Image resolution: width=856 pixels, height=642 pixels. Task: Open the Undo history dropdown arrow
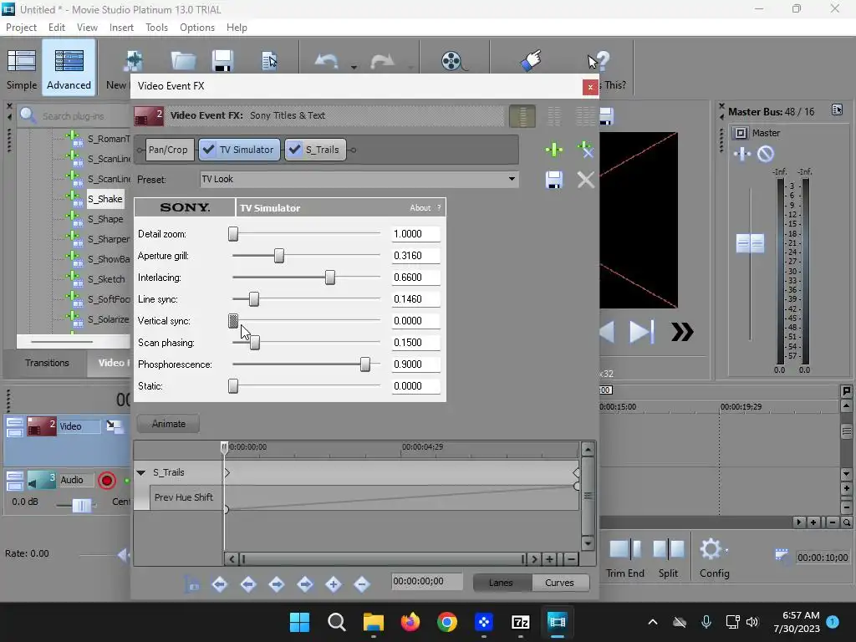point(354,67)
